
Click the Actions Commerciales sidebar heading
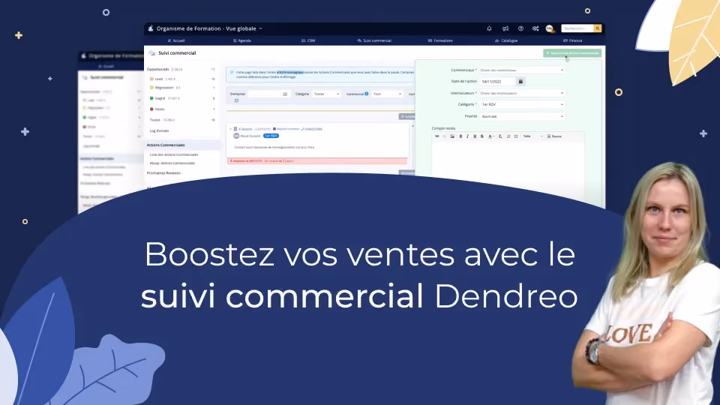tap(166, 145)
